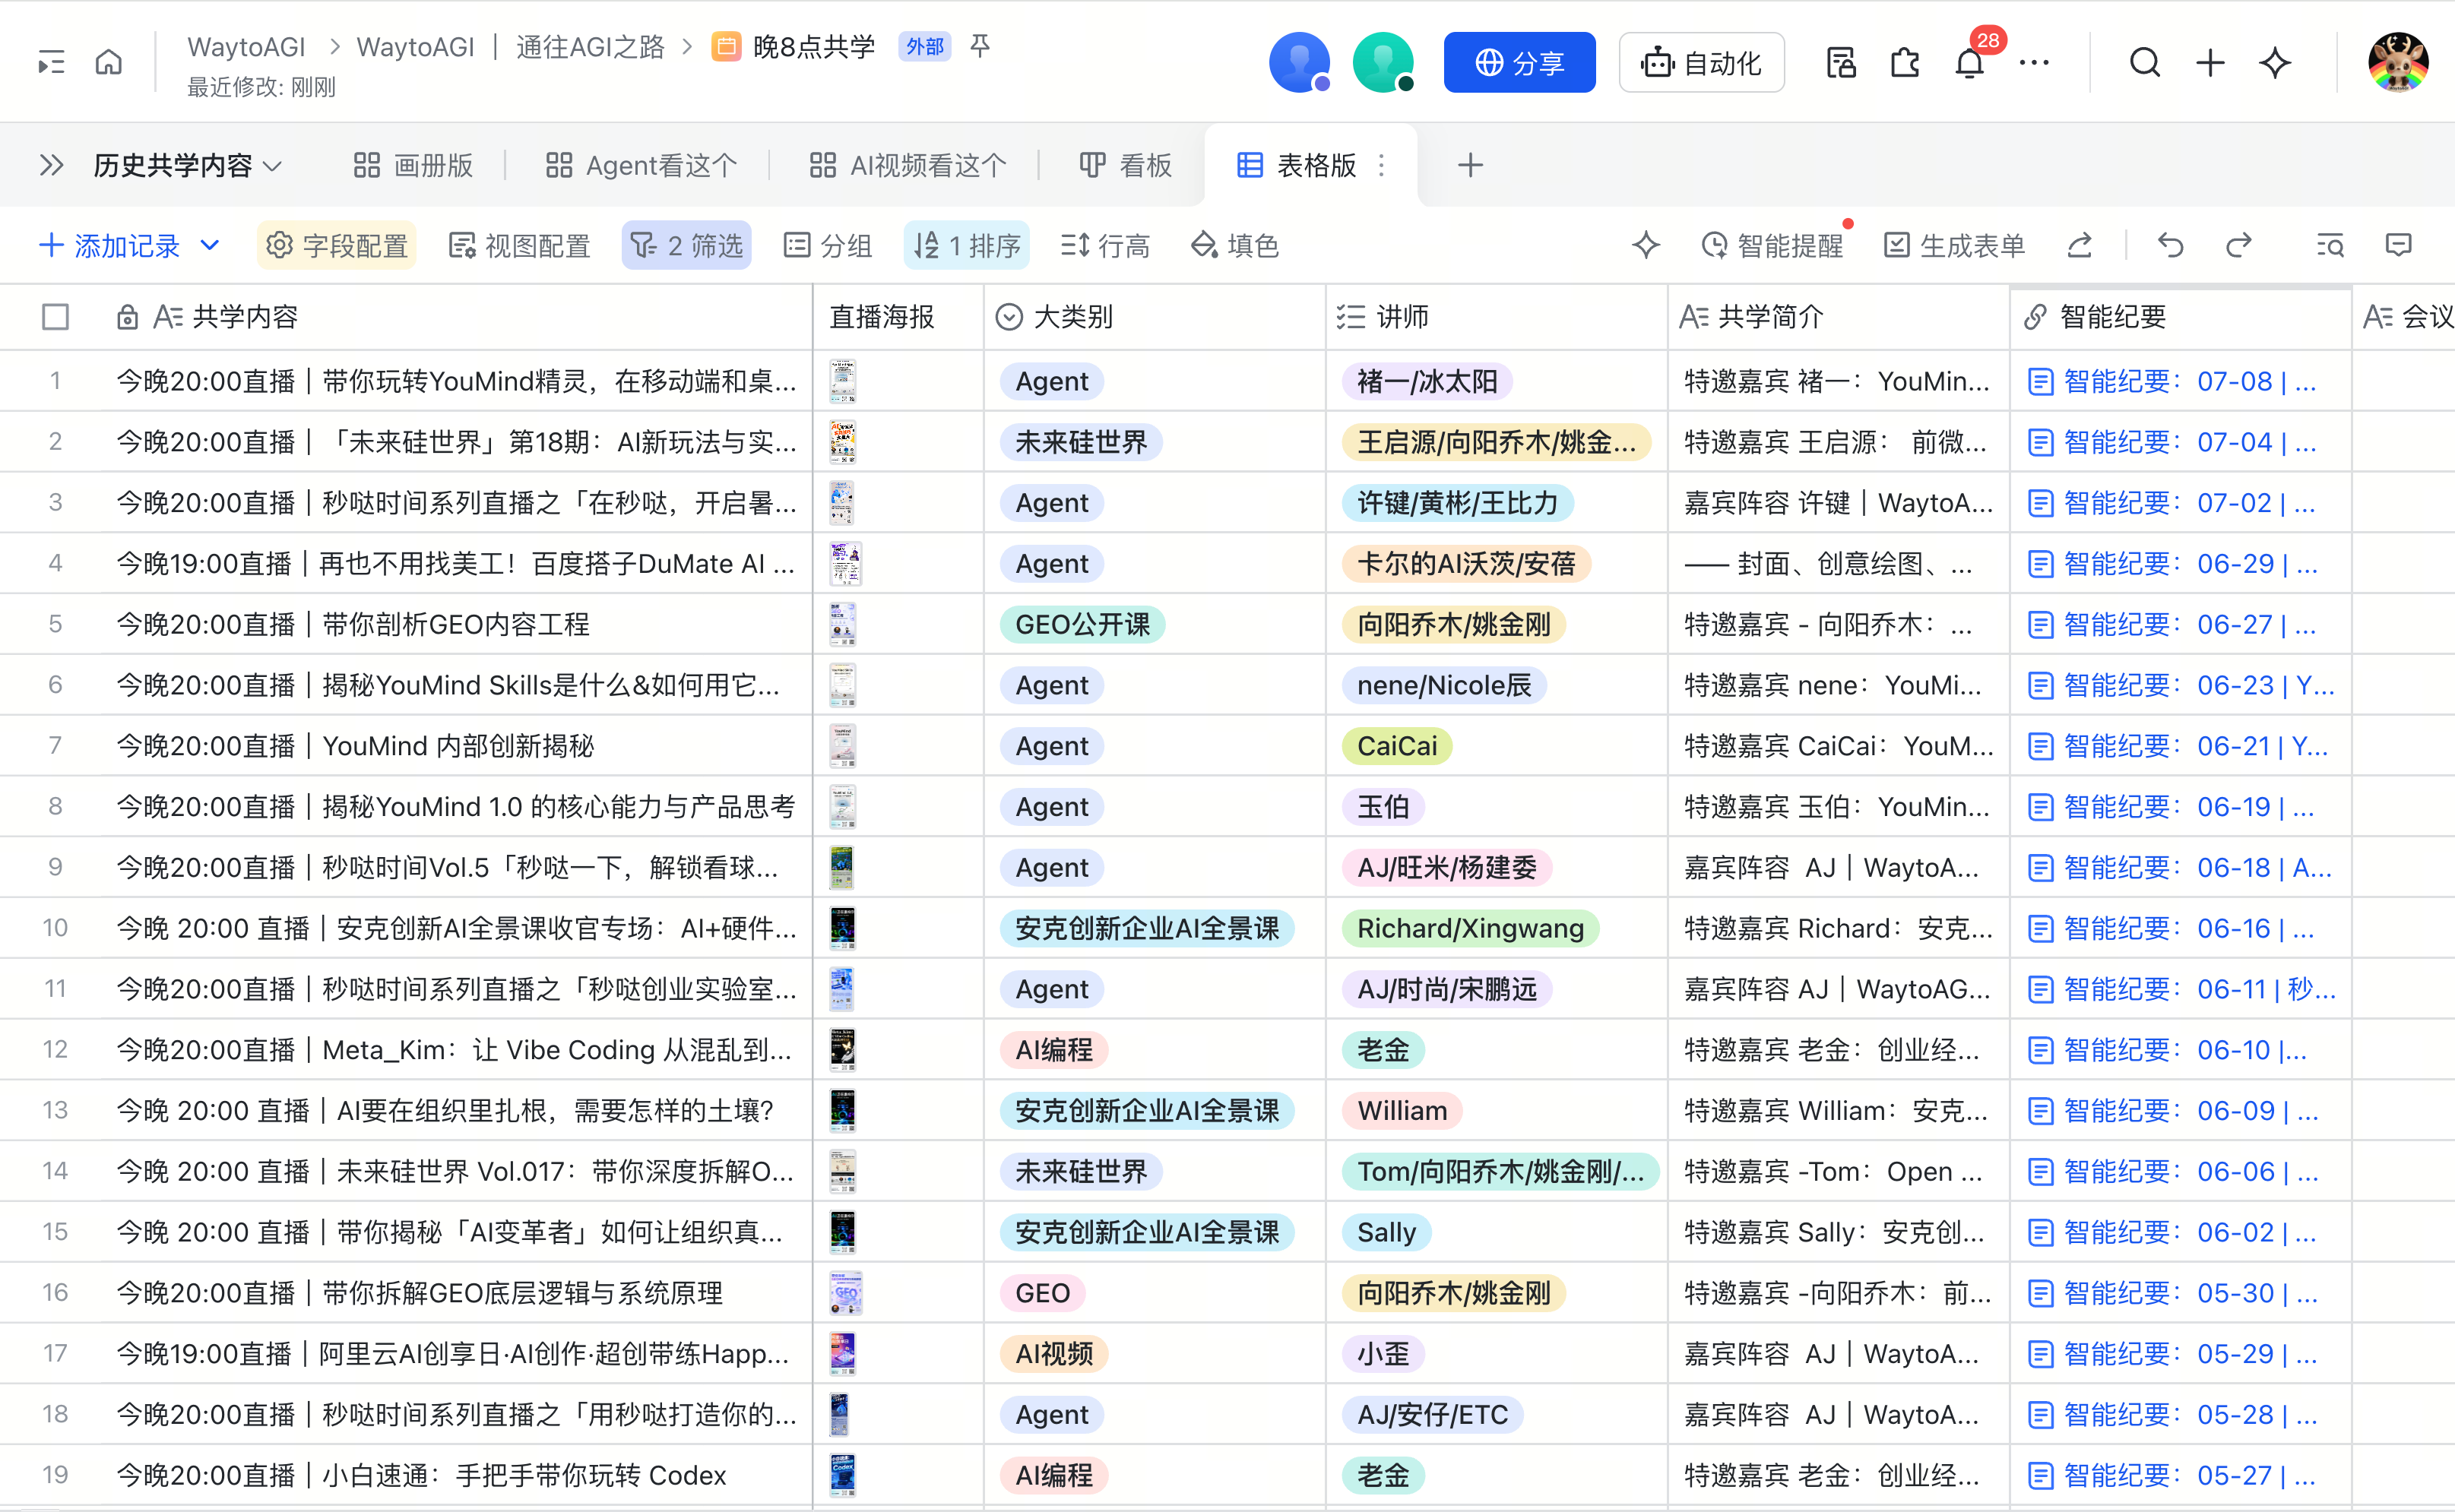Viewport: 2455px width, 1512px height.
Task: Click the William instructor tag
Action: [x=1402, y=1110]
